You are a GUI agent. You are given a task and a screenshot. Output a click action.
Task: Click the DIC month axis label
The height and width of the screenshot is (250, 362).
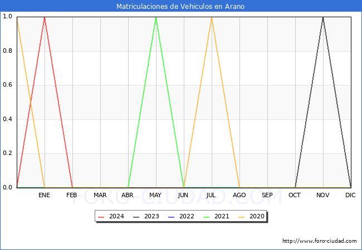pos(350,195)
